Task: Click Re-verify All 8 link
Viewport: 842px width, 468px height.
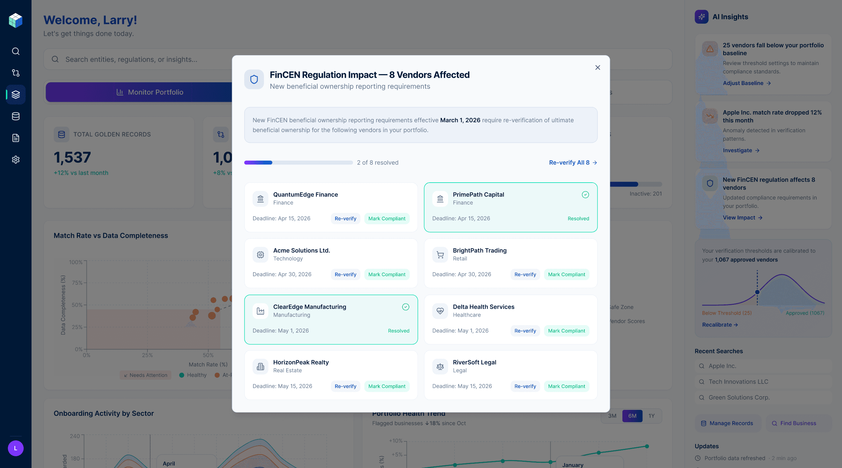Action: coord(573,163)
